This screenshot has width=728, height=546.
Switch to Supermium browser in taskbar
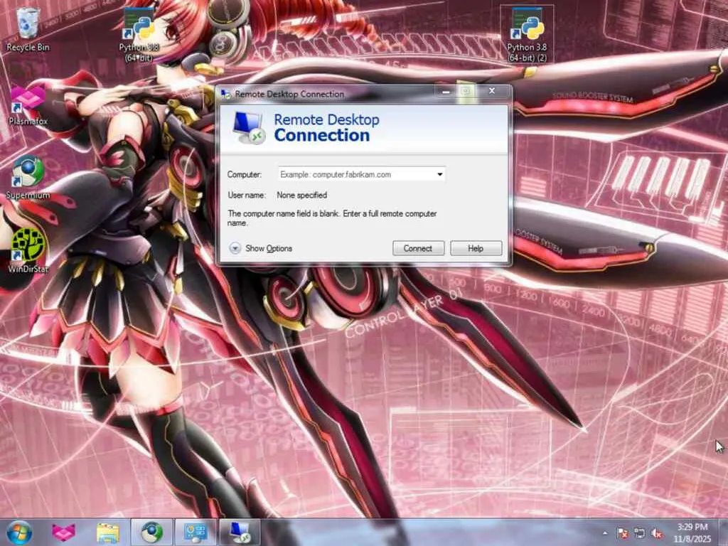(152, 532)
